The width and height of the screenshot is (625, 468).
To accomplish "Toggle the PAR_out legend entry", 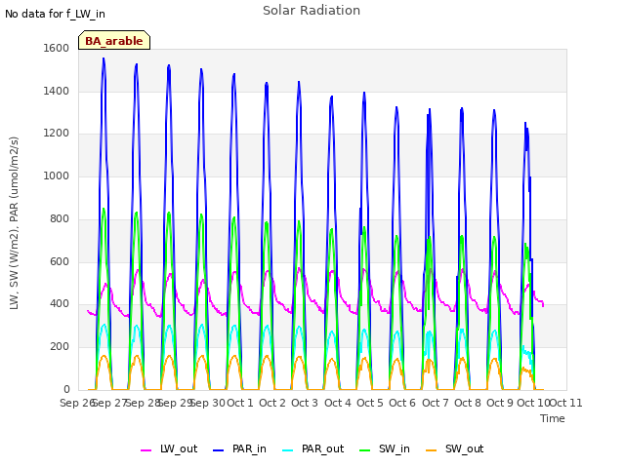I will point(313,448).
